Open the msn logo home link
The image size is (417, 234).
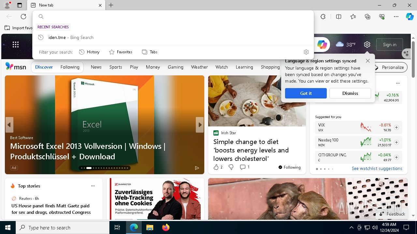coord(16,67)
